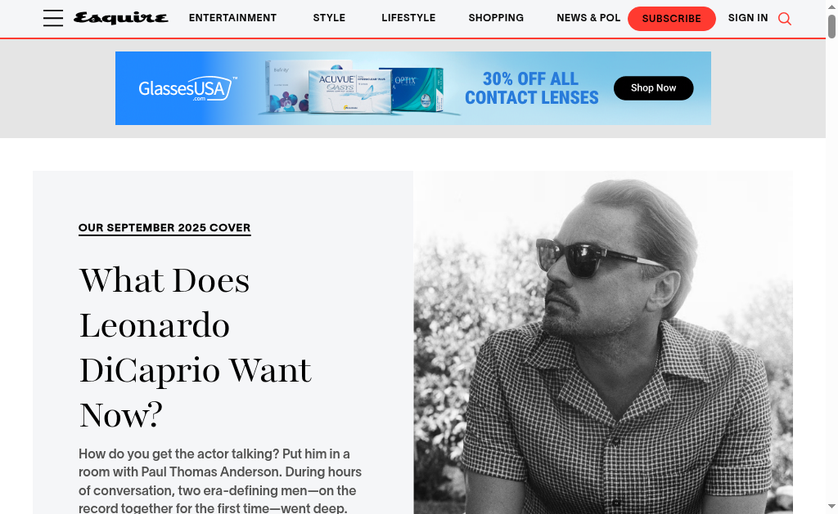The height and width of the screenshot is (514, 838).
Task: Click the GlassesUSA logo in ad
Action: pos(187,88)
